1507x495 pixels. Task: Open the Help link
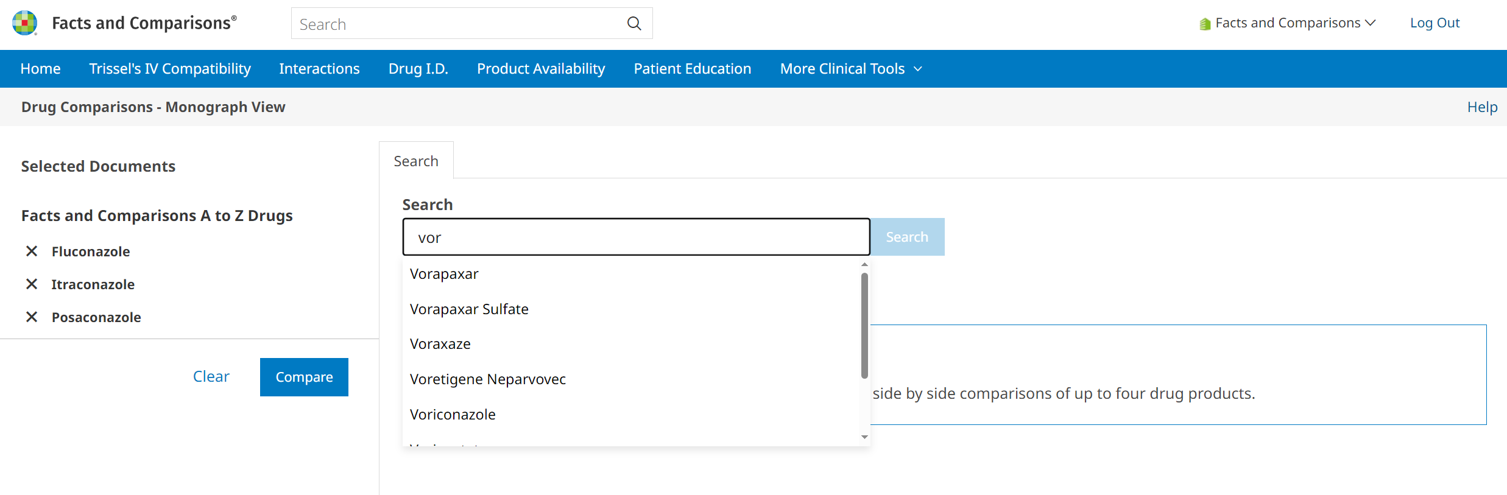click(1481, 107)
